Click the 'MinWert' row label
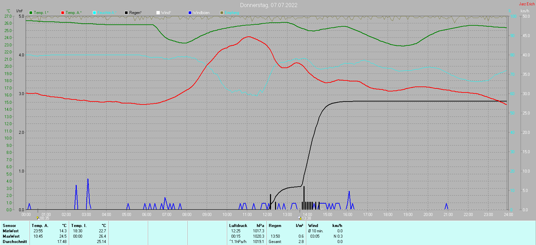The image size is (536, 245). 11,231
